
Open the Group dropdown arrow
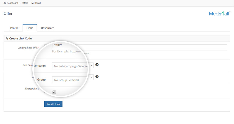click(x=92, y=77)
